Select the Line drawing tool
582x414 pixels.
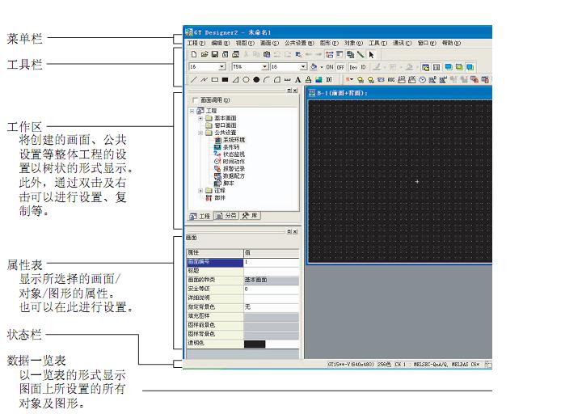click(193, 80)
